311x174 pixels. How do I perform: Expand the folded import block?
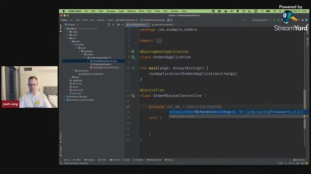click(159, 41)
